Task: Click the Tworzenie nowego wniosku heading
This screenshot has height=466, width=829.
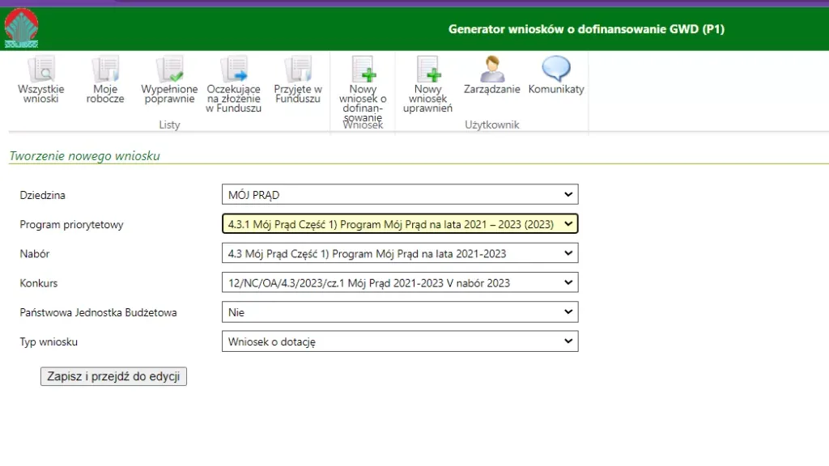Action: [x=84, y=156]
